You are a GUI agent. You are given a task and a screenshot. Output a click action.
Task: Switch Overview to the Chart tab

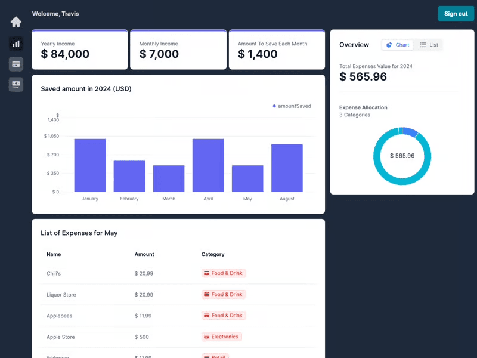click(x=398, y=45)
